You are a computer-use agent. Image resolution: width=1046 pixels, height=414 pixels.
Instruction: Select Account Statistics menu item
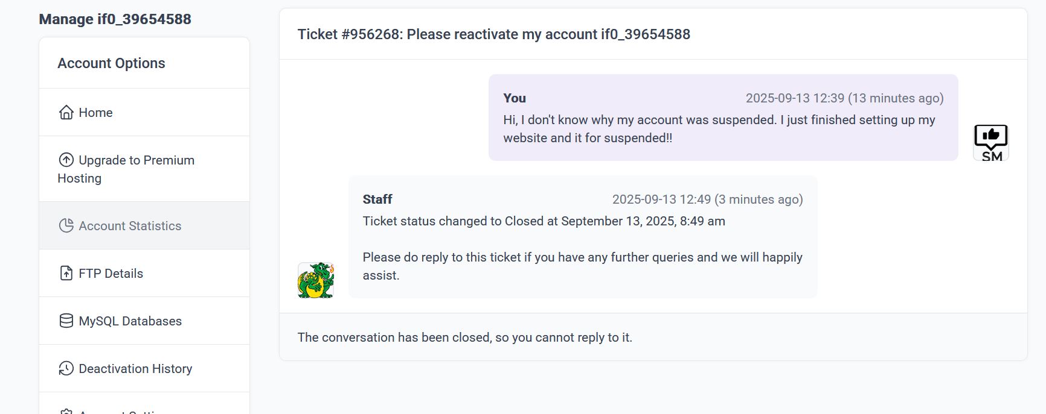[x=130, y=226]
